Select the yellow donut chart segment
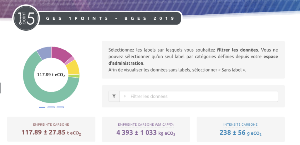The width and height of the screenshot is (300, 145). (74, 67)
